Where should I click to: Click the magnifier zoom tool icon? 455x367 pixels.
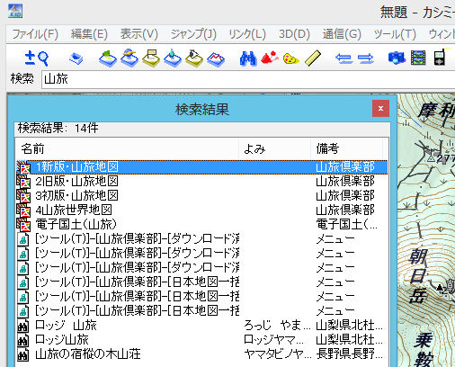point(43,58)
